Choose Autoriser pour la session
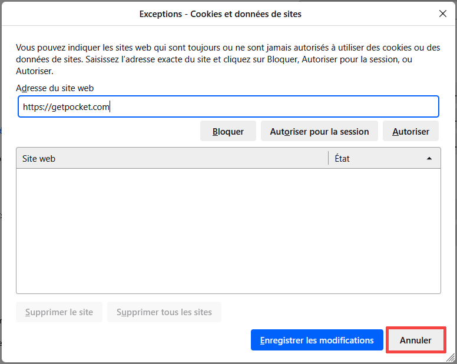Screen dimensions: 457x364 pyautogui.click(x=319, y=131)
